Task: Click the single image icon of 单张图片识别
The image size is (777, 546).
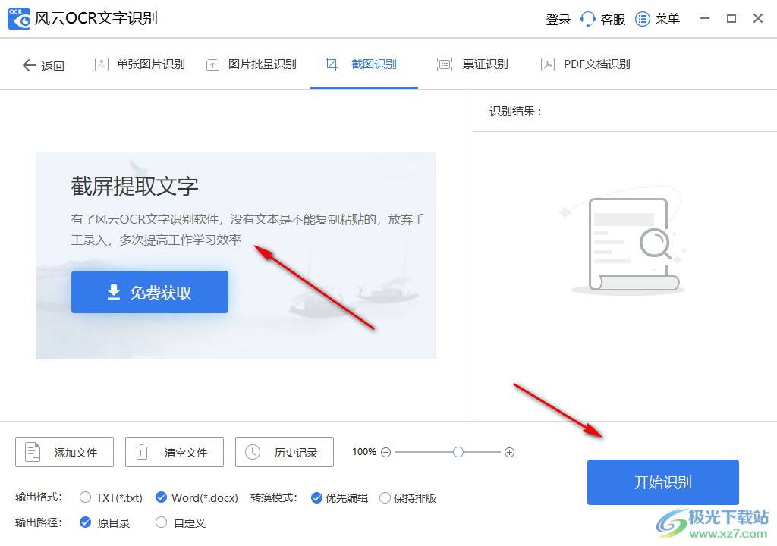Action: pos(102,64)
